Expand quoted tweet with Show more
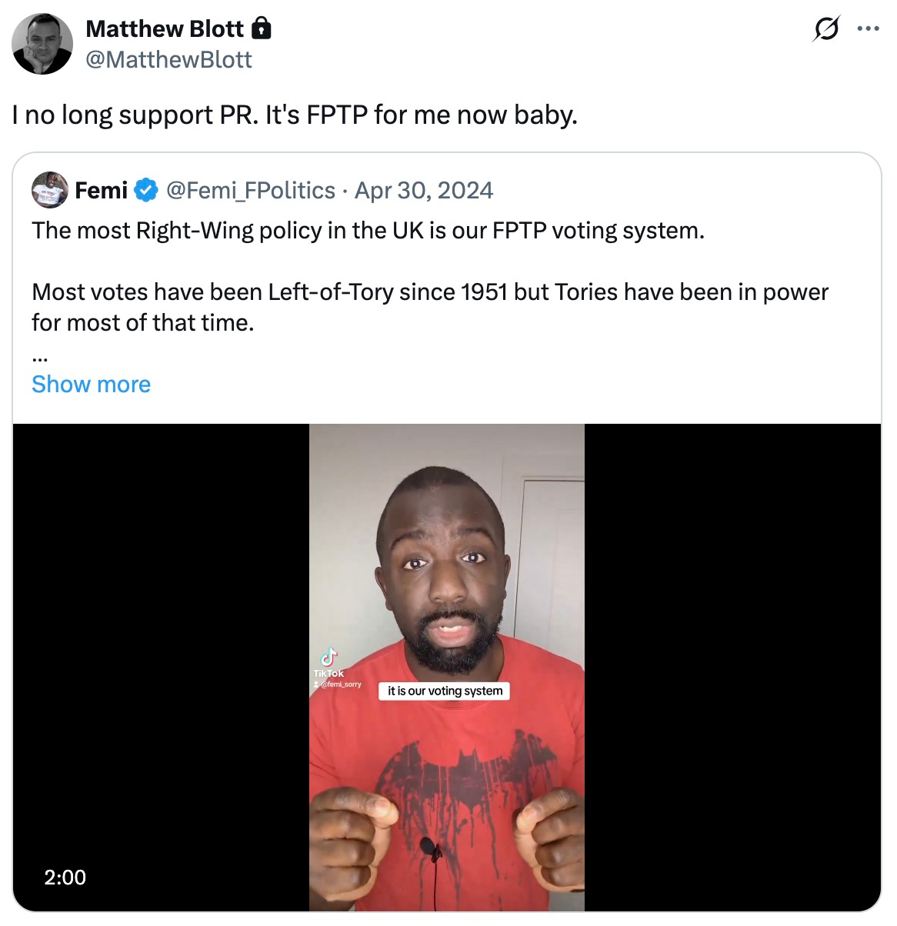This screenshot has height=926, width=897. pyautogui.click(x=91, y=384)
